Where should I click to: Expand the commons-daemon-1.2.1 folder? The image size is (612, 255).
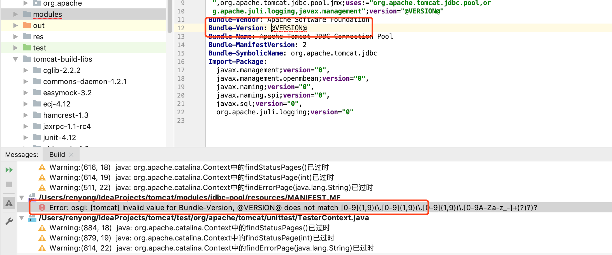(x=26, y=81)
